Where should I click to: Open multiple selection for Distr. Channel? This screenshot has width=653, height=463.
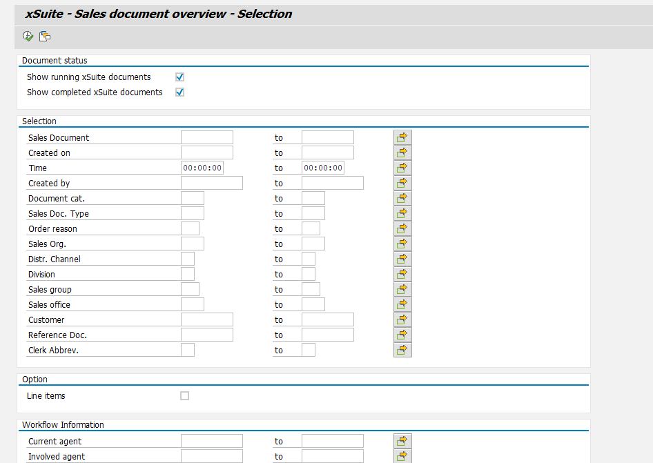402,258
